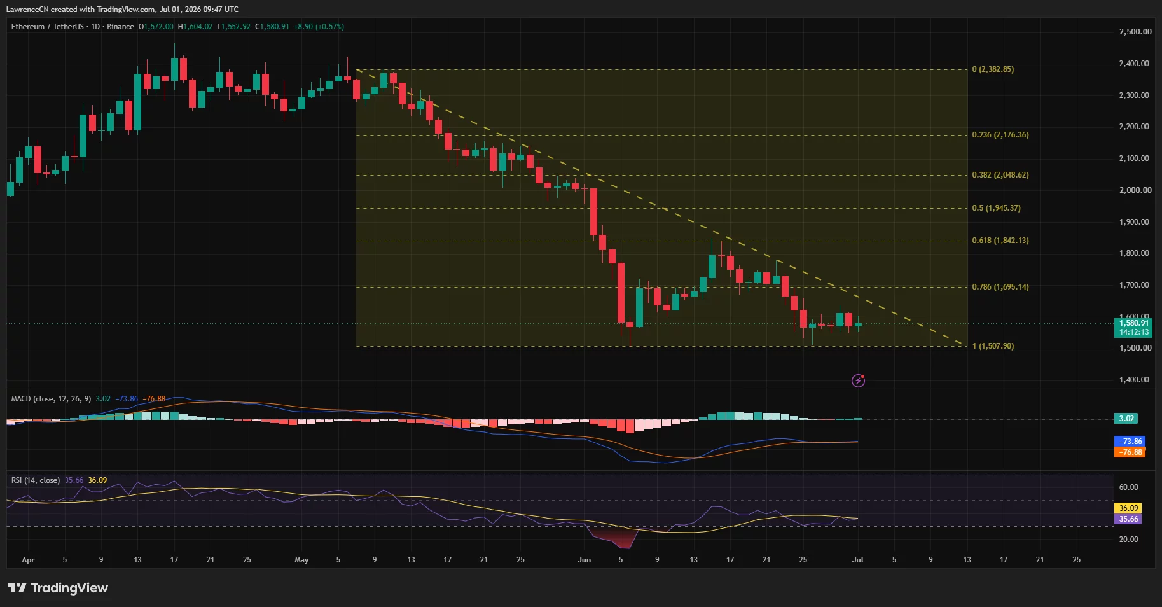Click the orange -76.88 signal axis tag
The image size is (1162, 607).
coord(1130,452)
